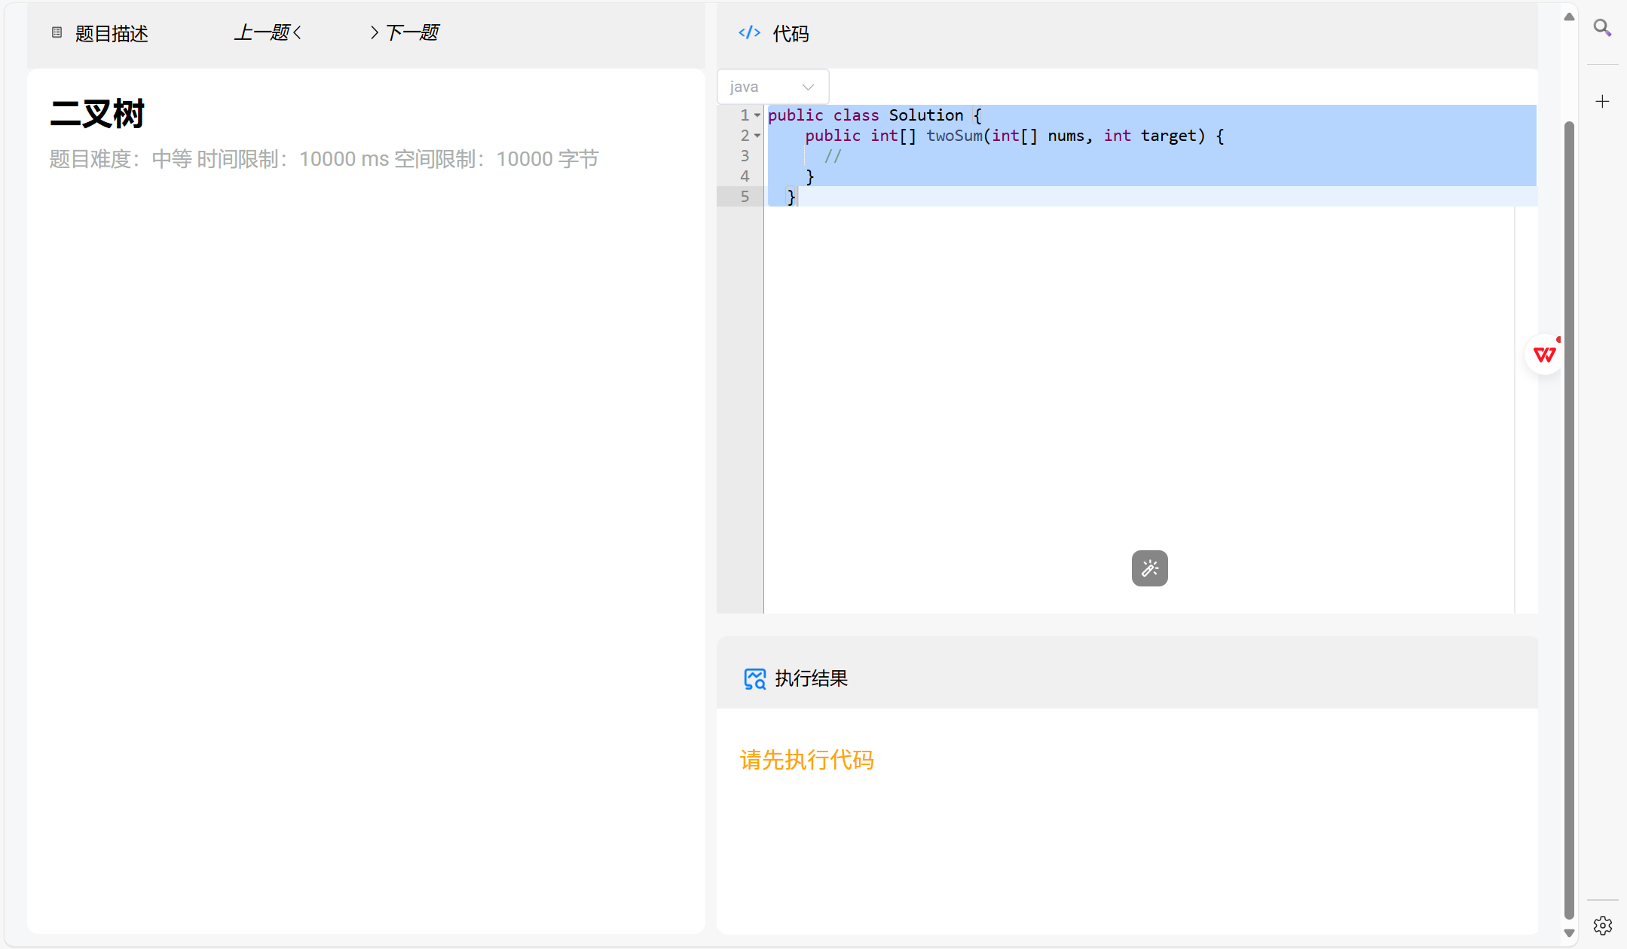Go to next problem 下一题
Image resolution: width=1627 pixels, height=949 pixels.
point(405,32)
